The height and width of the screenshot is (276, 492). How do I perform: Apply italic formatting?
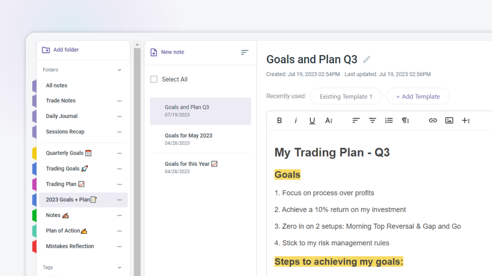pyautogui.click(x=295, y=121)
